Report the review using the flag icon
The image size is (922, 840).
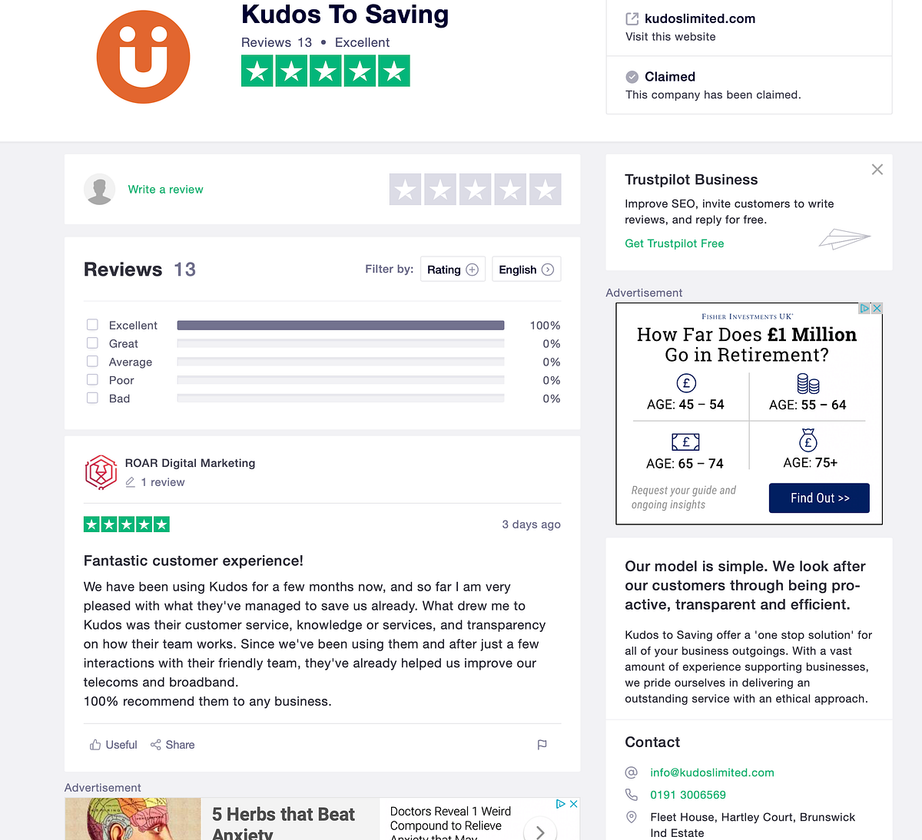coord(542,745)
